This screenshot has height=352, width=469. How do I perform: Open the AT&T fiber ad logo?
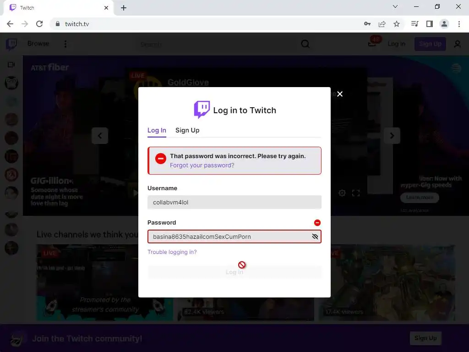49,67
